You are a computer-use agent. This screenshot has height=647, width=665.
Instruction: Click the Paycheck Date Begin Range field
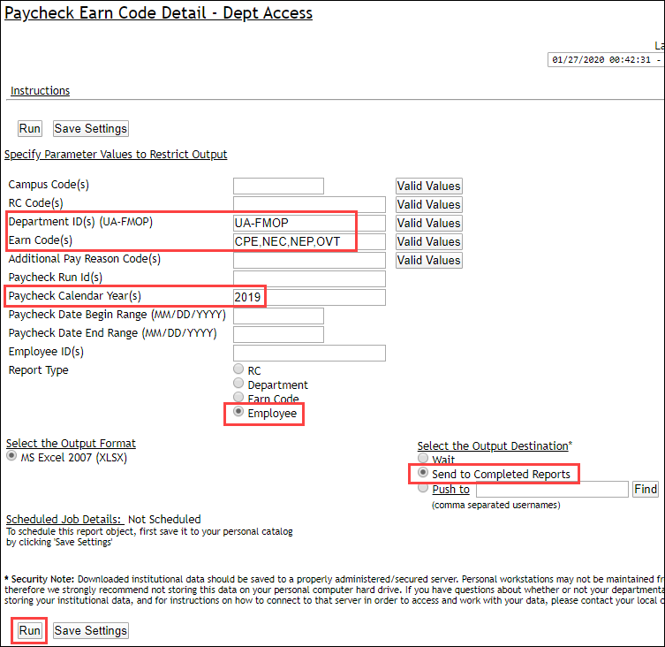click(279, 316)
